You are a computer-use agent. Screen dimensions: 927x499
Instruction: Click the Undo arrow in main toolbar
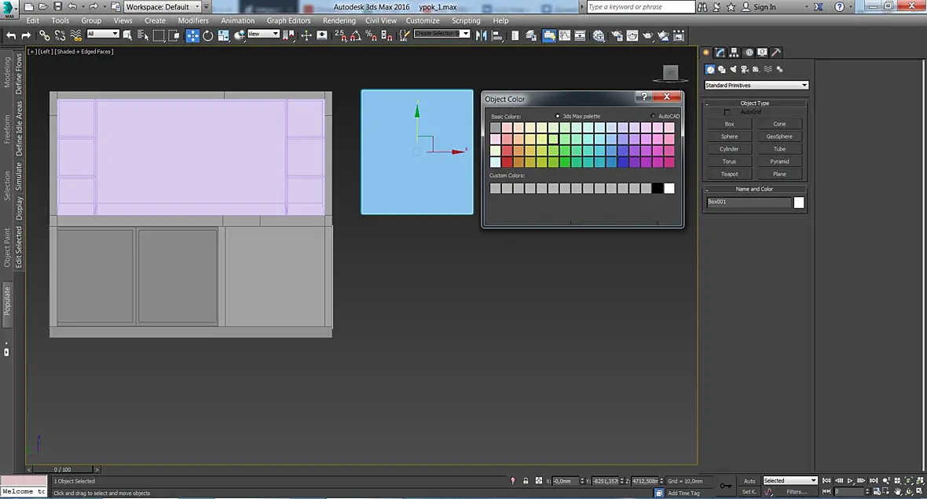point(11,35)
